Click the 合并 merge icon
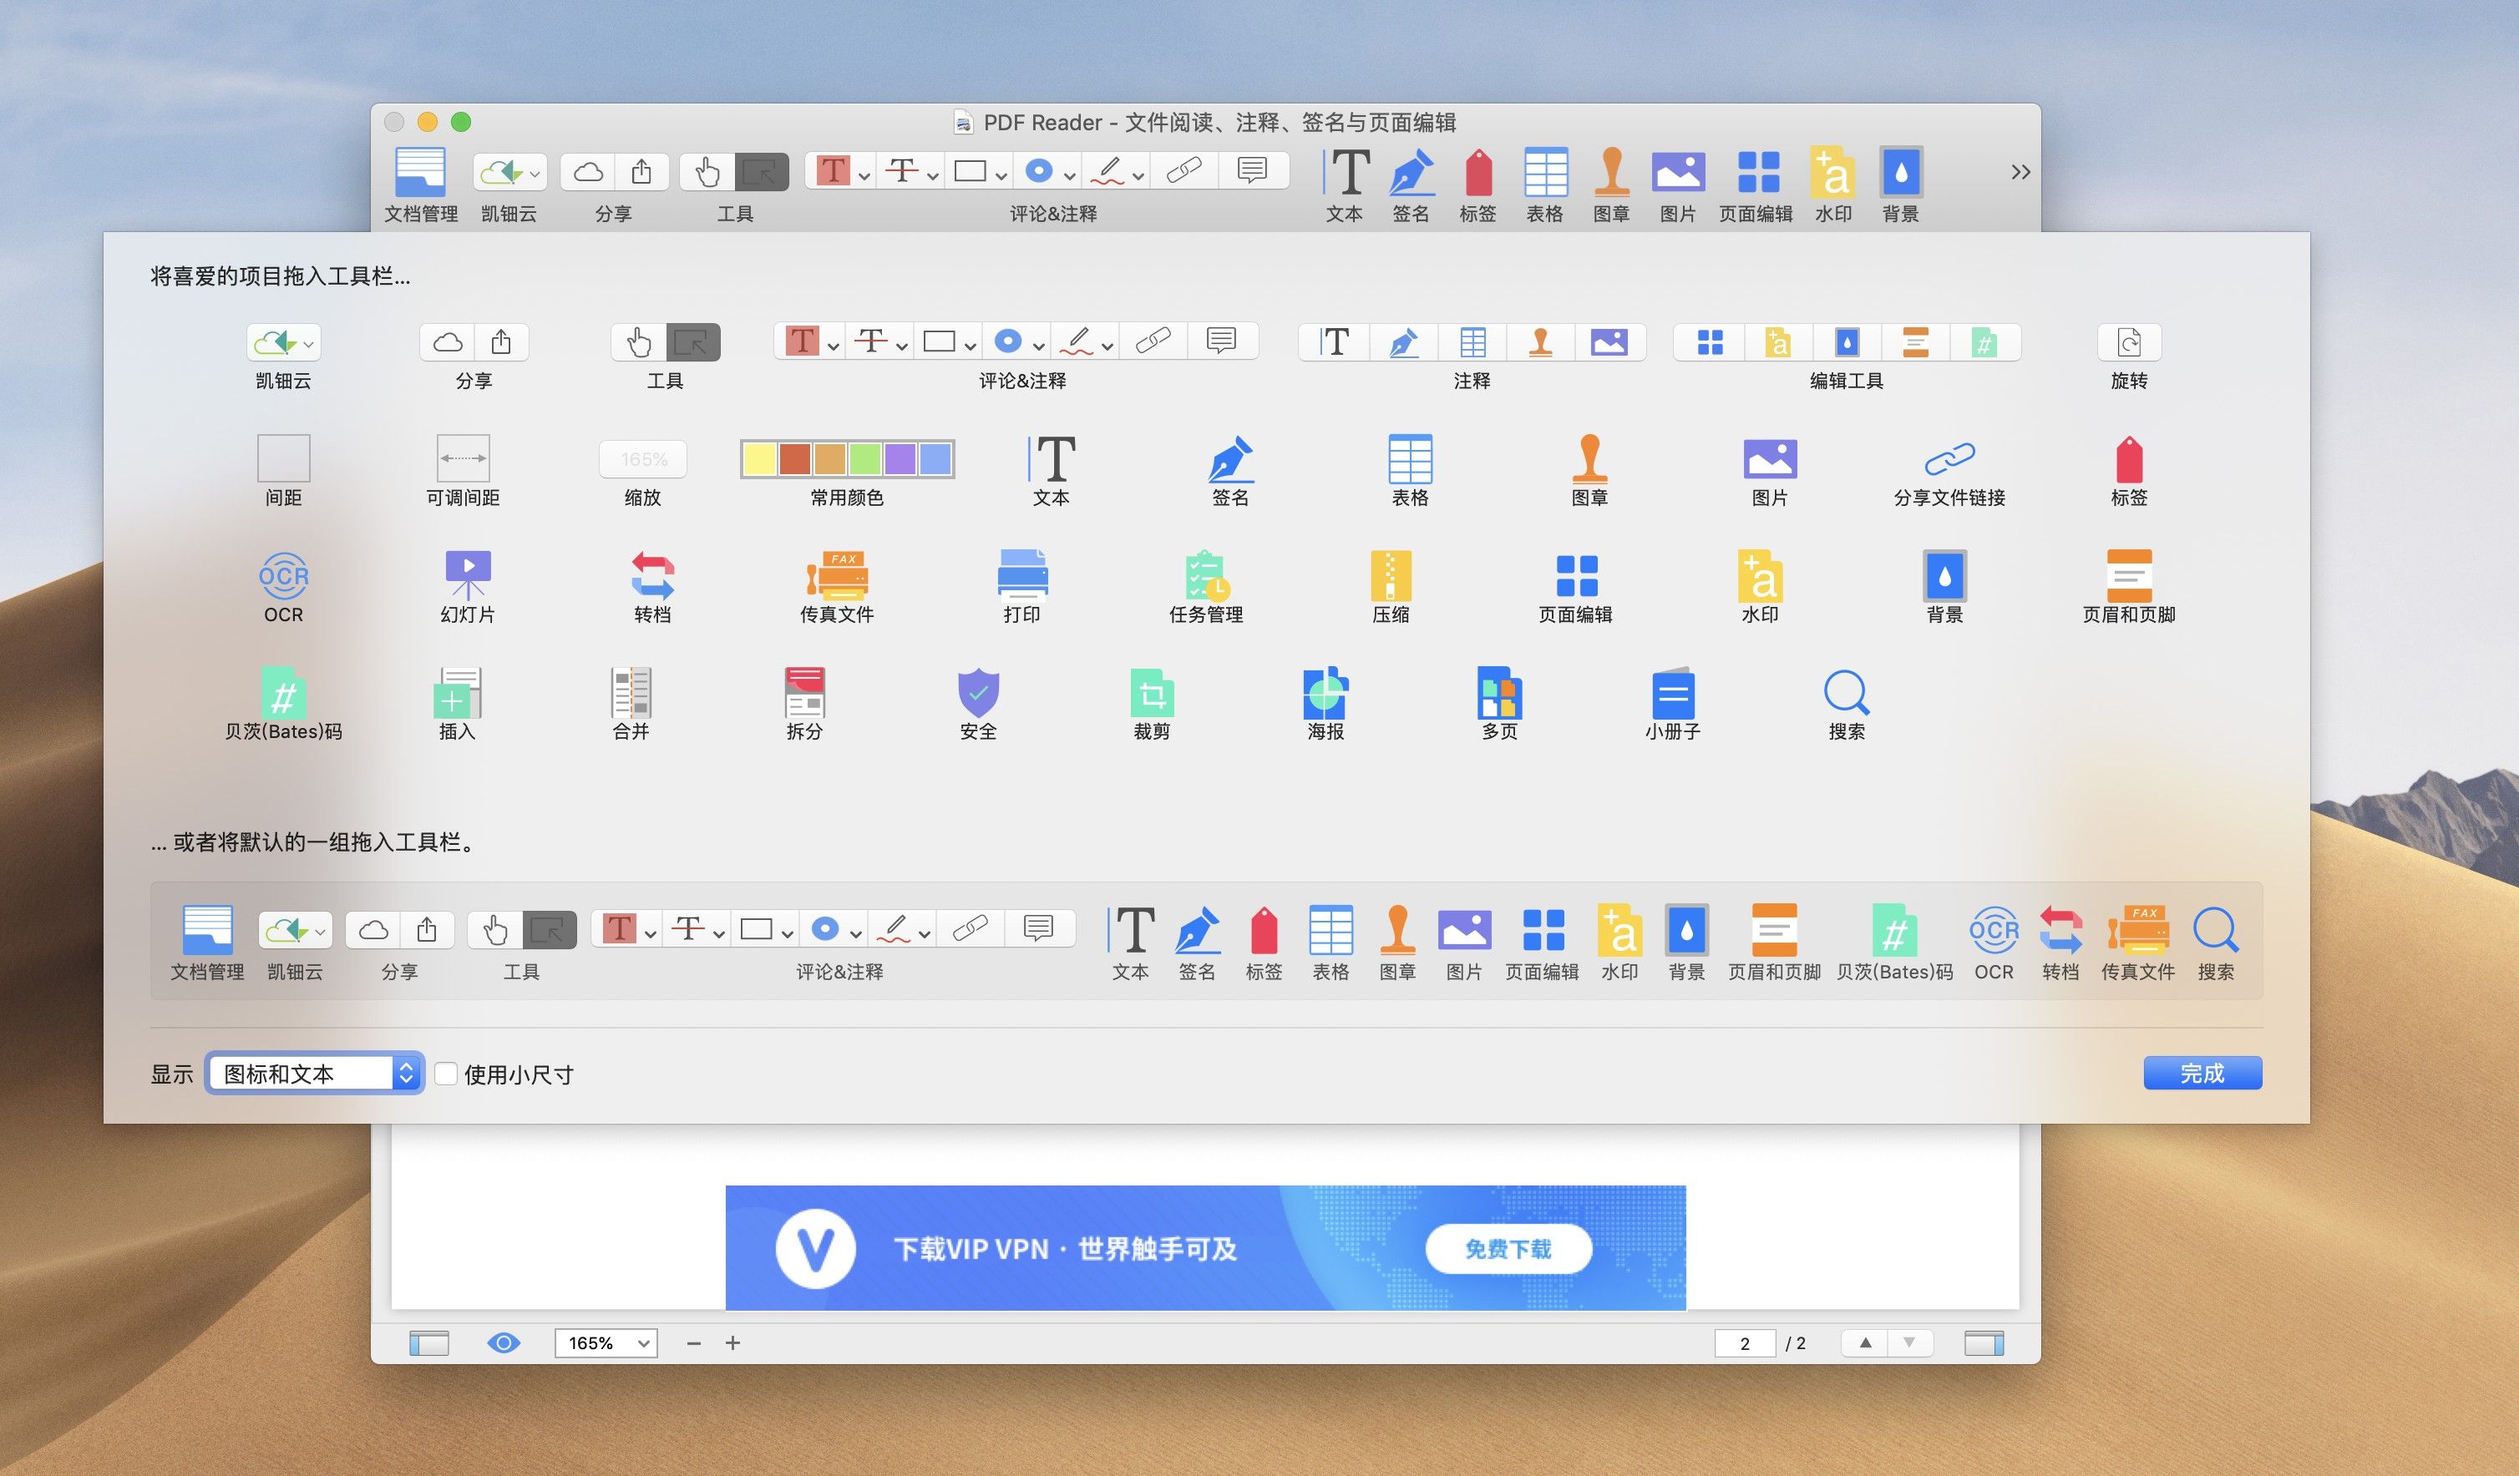This screenshot has height=1476, width=2519. [x=631, y=693]
